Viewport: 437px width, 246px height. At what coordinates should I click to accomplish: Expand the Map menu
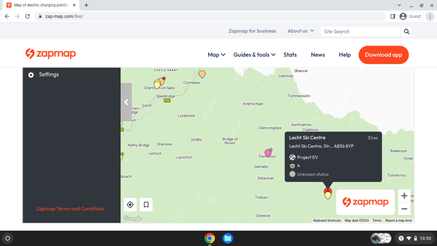(x=216, y=55)
